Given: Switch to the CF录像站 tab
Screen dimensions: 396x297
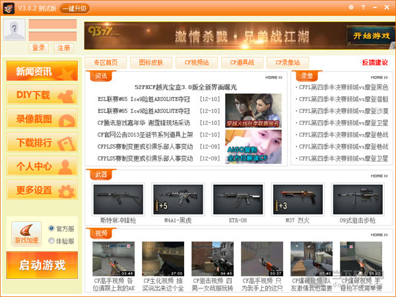Looking at the screenshot, I should (x=287, y=63).
